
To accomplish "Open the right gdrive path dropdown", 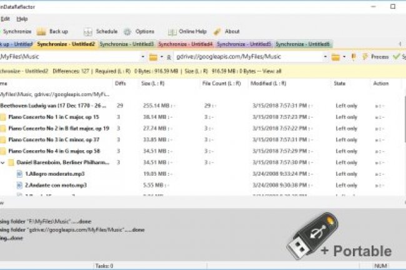I will click(325, 57).
